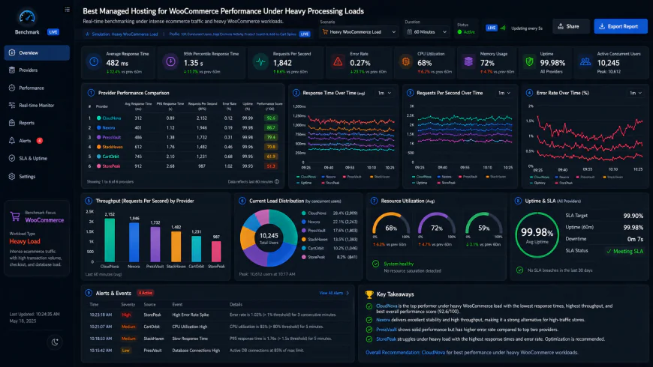This screenshot has height=367, width=653.
Task: Open the Real-time Monitor page
Action: (37, 105)
